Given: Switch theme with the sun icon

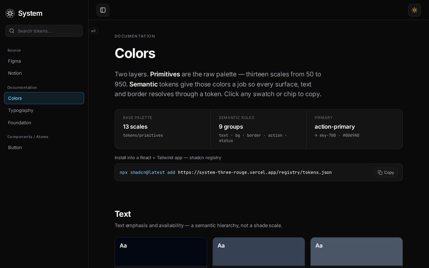Looking at the screenshot, I should (x=415, y=10).
